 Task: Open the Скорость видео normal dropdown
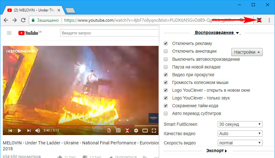(x=240, y=143)
